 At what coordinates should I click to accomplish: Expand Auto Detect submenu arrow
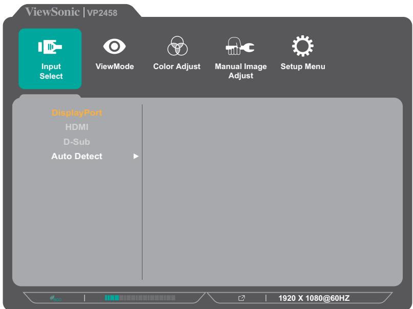pos(136,156)
